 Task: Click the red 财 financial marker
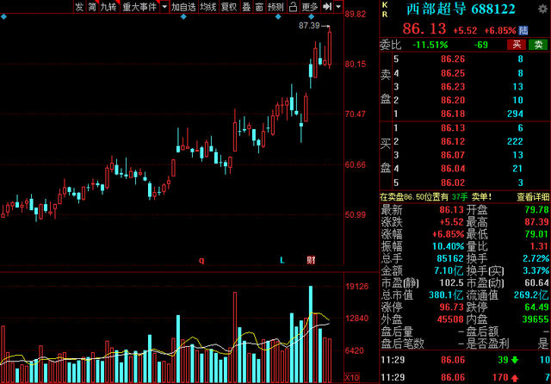(311, 260)
